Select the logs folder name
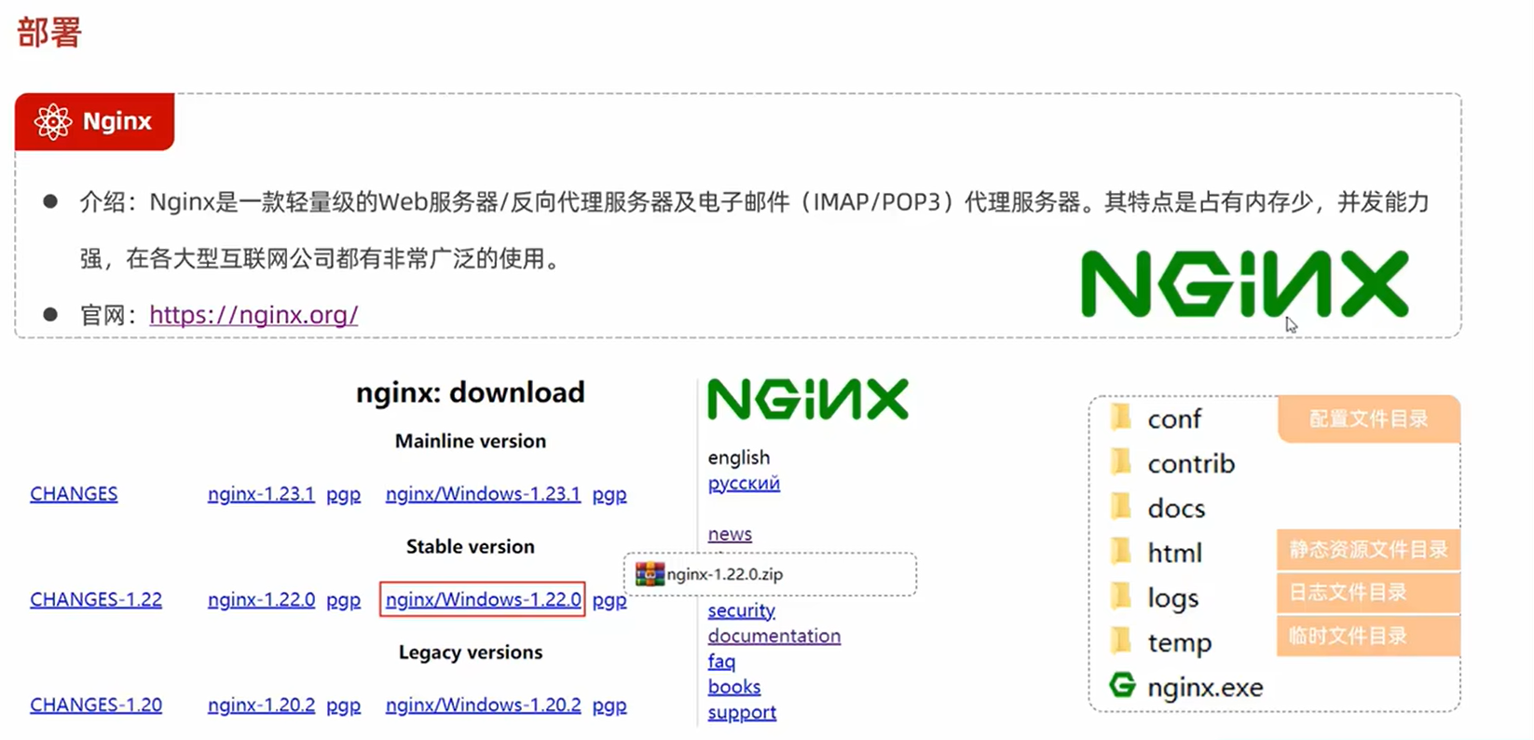The height and width of the screenshot is (740, 1534). click(x=1172, y=598)
